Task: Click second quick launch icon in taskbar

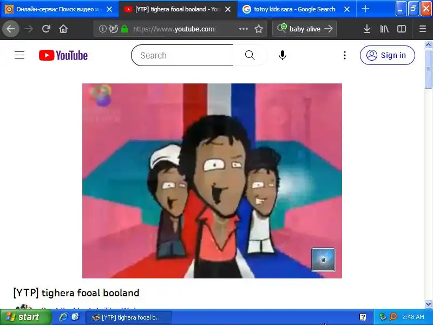Action: pos(75,317)
